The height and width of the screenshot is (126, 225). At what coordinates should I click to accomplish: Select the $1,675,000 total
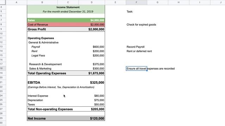[96, 73]
